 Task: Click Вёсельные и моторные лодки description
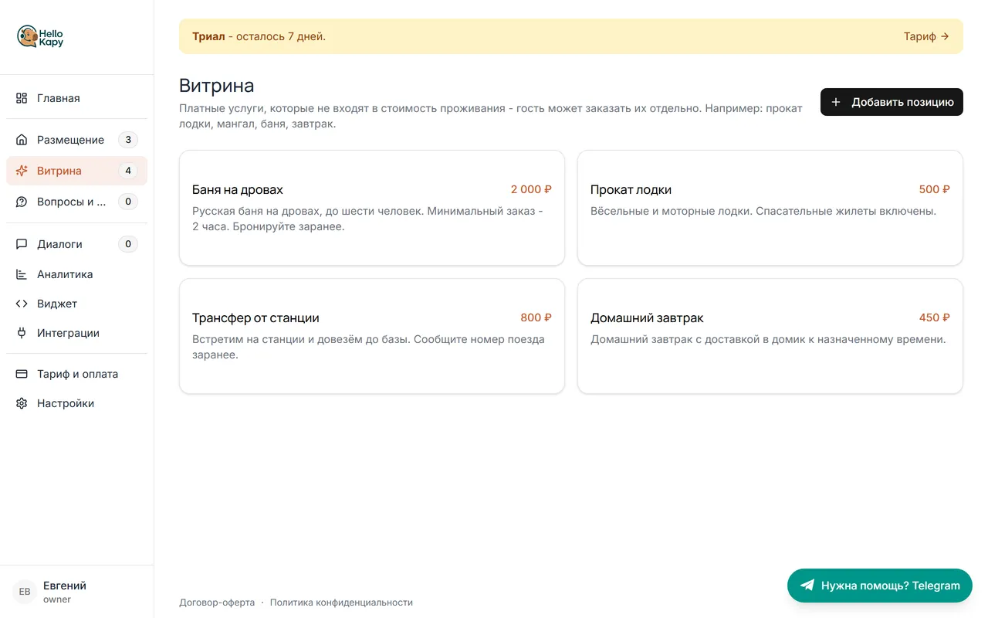[x=763, y=211]
